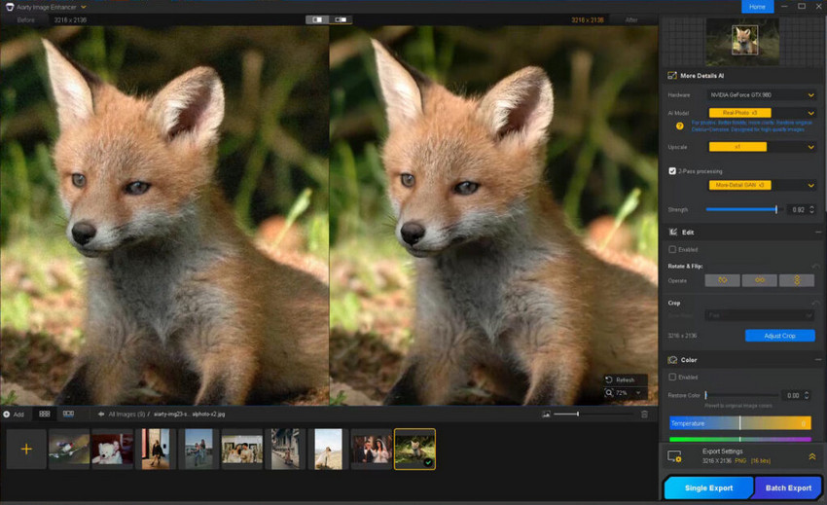Reset Rotate & Flip settings
This screenshot has width=827, height=505.
tap(816, 266)
